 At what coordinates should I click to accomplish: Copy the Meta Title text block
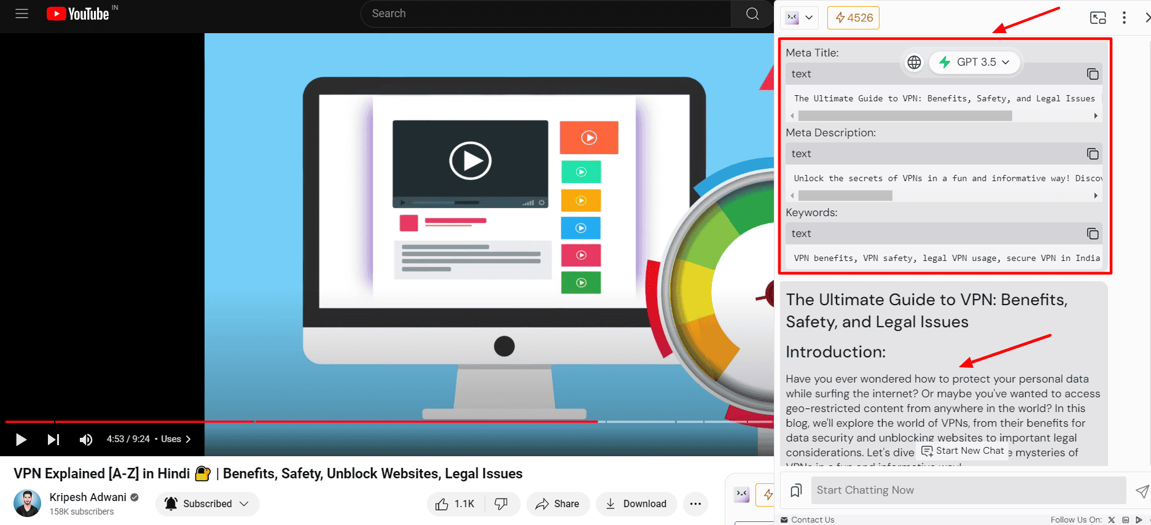[x=1092, y=74]
